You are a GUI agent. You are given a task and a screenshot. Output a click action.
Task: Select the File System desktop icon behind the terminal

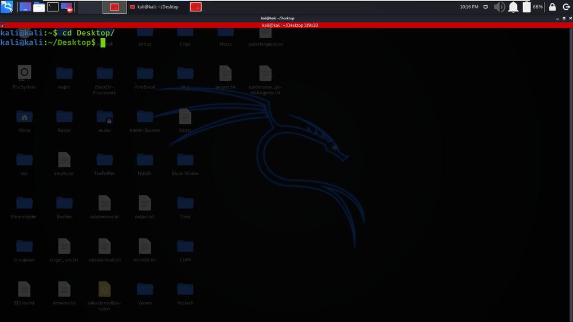[x=24, y=77]
